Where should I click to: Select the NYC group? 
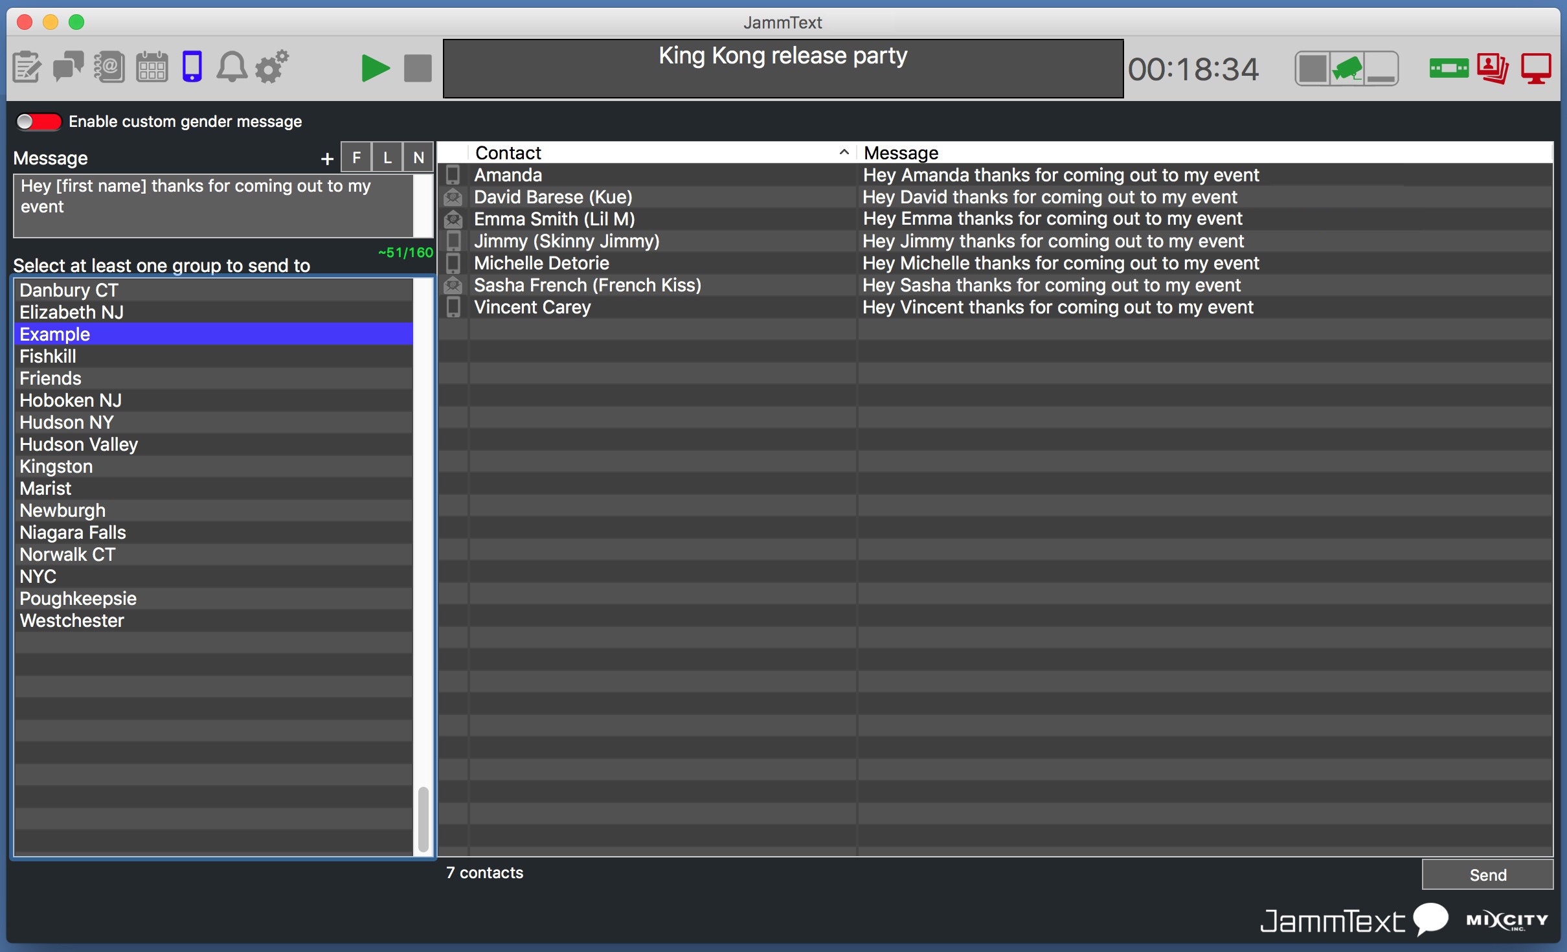[x=213, y=576]
